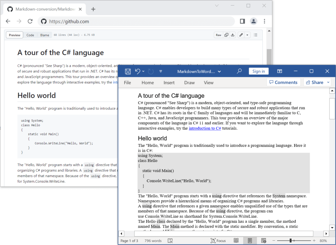Switch to Web Layout using its status bar icon
Image resolution: width=336 pixels, height=245 pixels.
coord(263,241)
